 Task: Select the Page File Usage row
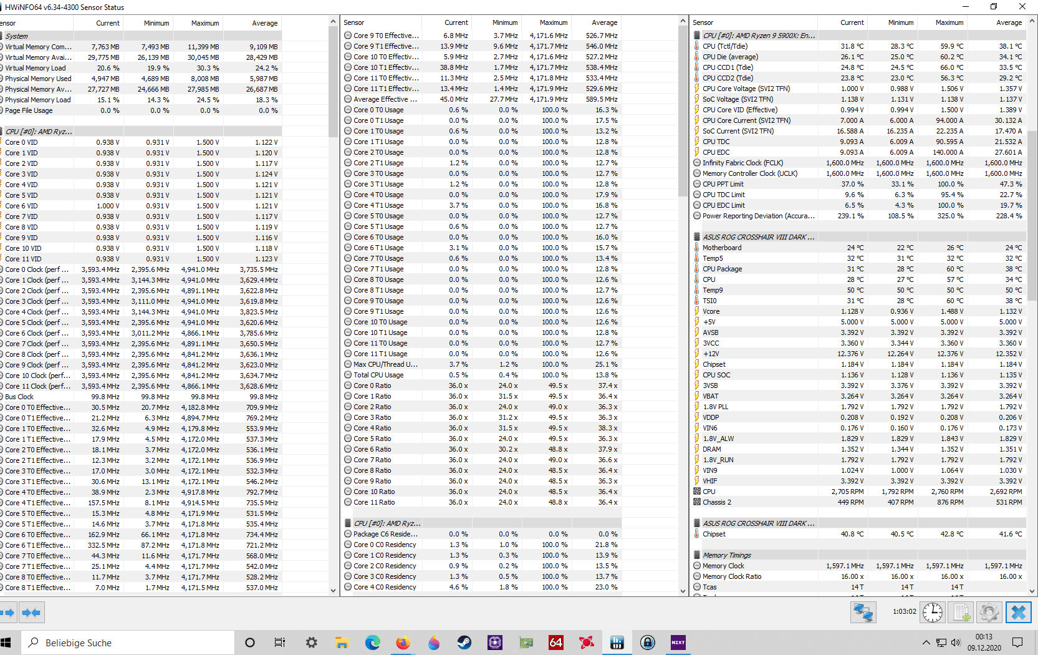tap(141, 110)
